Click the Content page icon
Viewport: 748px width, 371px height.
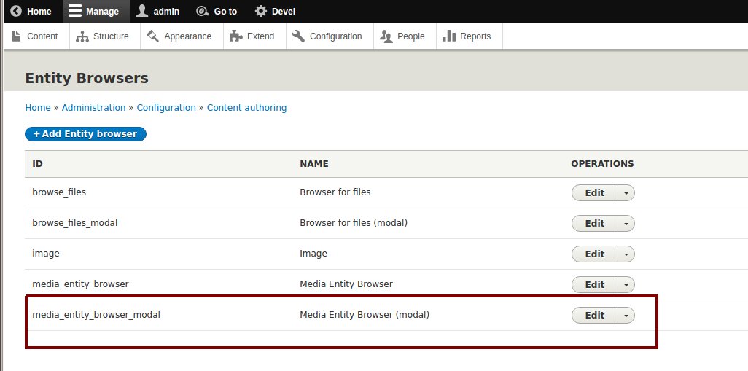pos(17,36)
